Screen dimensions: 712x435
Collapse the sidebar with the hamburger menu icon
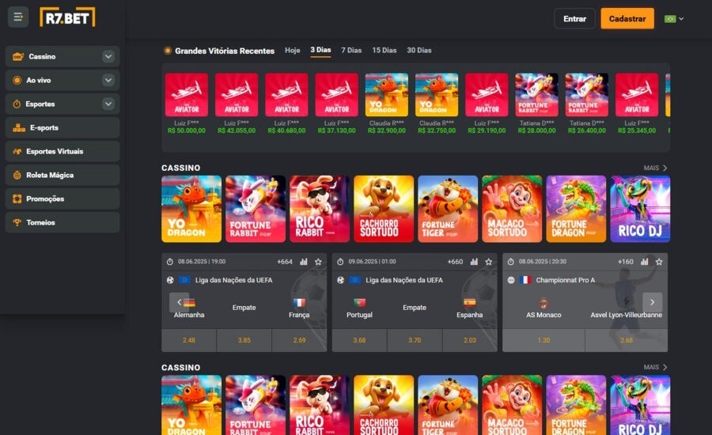[18, 17]
